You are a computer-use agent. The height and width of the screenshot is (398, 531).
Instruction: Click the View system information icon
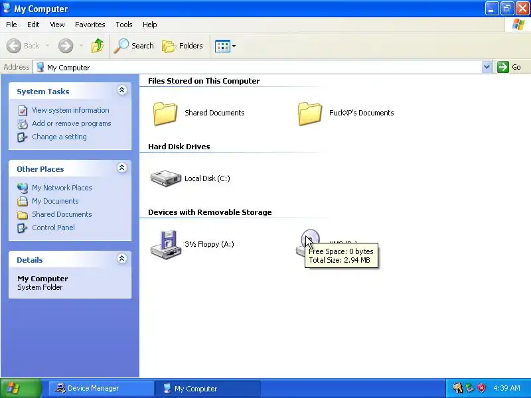click(x=23, y=110)
